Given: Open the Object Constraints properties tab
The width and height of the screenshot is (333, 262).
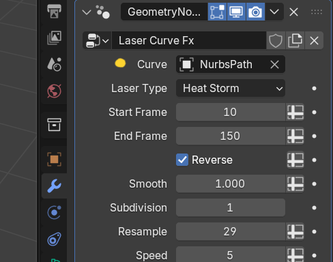Looking at the screenshot, I should tap(54, 239).
